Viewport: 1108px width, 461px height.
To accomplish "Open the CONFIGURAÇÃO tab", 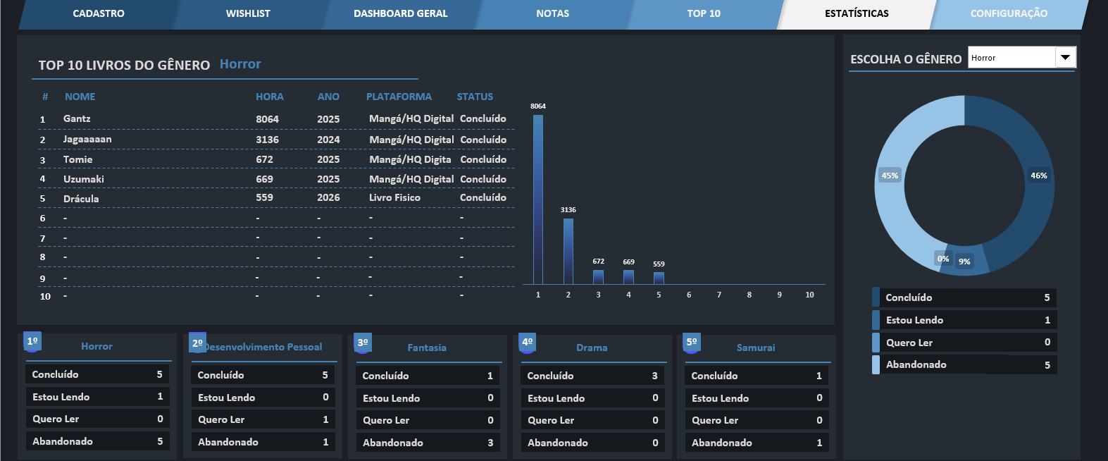I will click(1009, 13).
